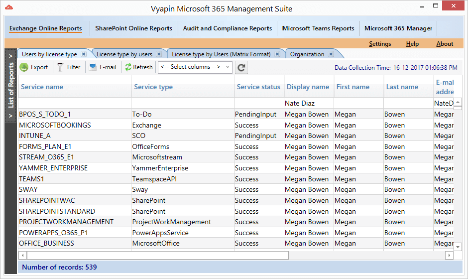Image resolution: width=468 pixels, height=279 pixels.
Task: Click the Filter funnel icon
Action: tap(60, 67)
